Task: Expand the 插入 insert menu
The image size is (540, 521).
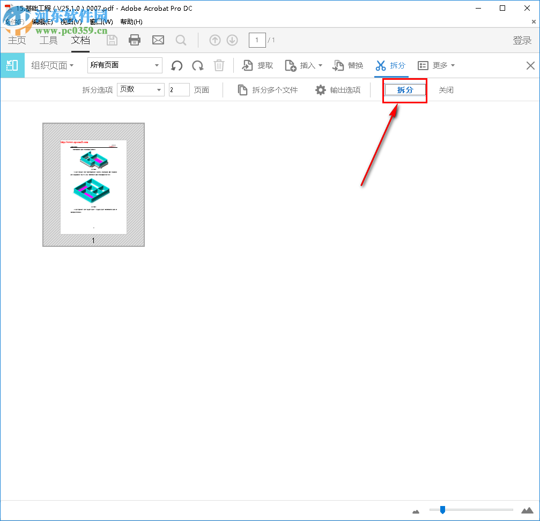Action: coord(304,65)
